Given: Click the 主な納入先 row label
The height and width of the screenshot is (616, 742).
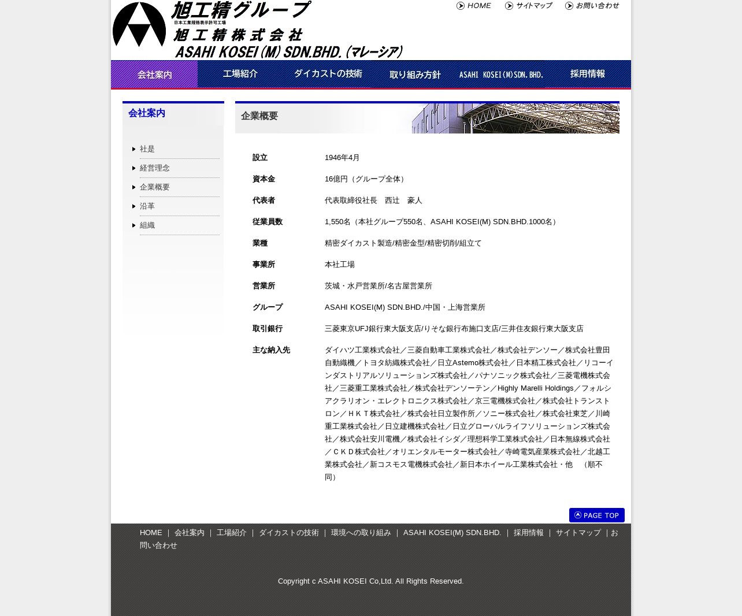Looking at the screenshot, I should point(271,350).
